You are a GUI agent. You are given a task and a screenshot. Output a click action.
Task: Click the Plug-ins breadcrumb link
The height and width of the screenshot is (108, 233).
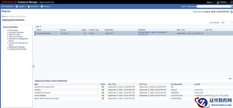coord(4,16)
